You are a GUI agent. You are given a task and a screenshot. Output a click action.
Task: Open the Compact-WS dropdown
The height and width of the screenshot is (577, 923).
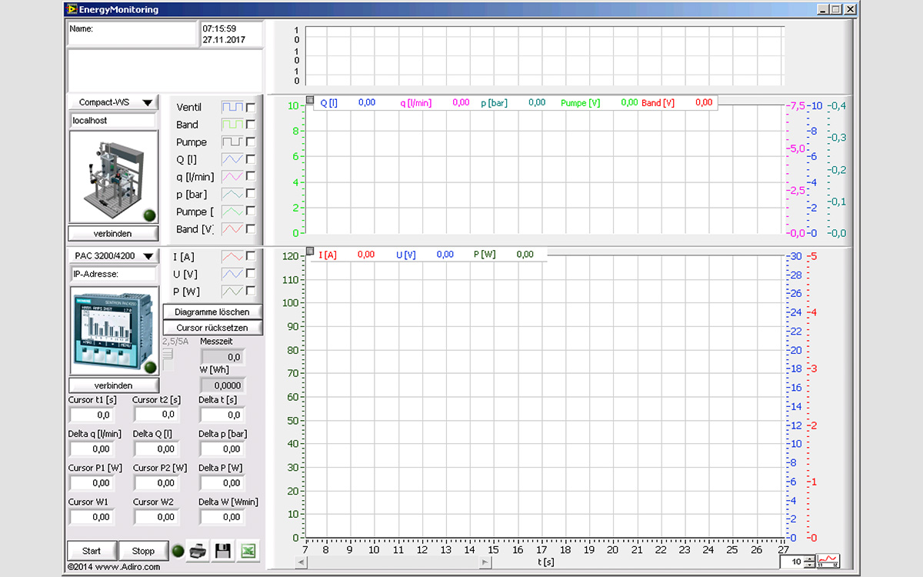[x=113, y=102]
